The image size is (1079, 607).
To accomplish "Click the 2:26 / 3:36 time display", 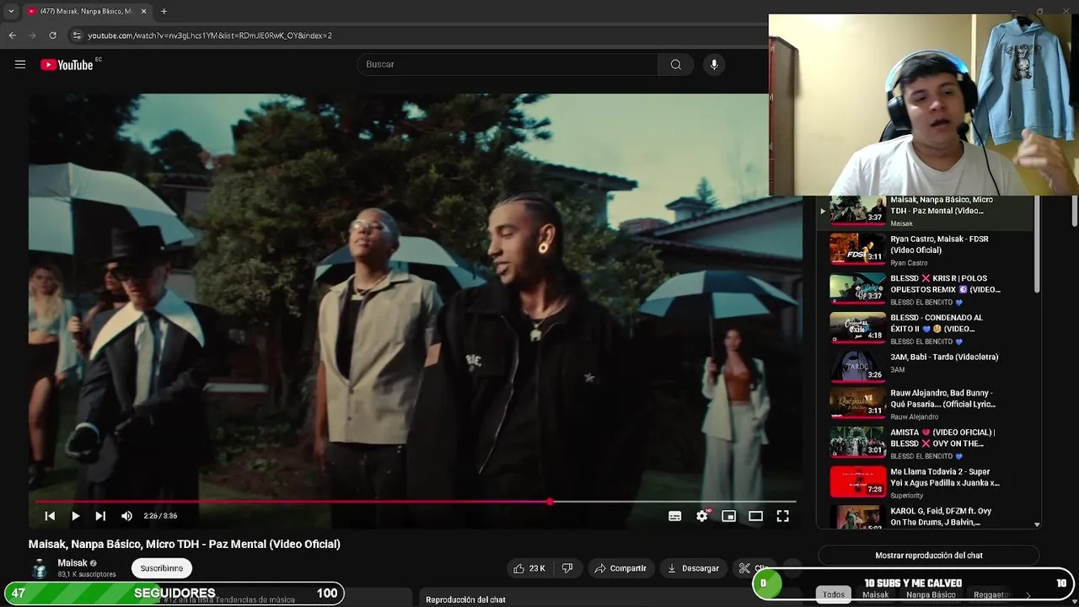I will (160, 516).
